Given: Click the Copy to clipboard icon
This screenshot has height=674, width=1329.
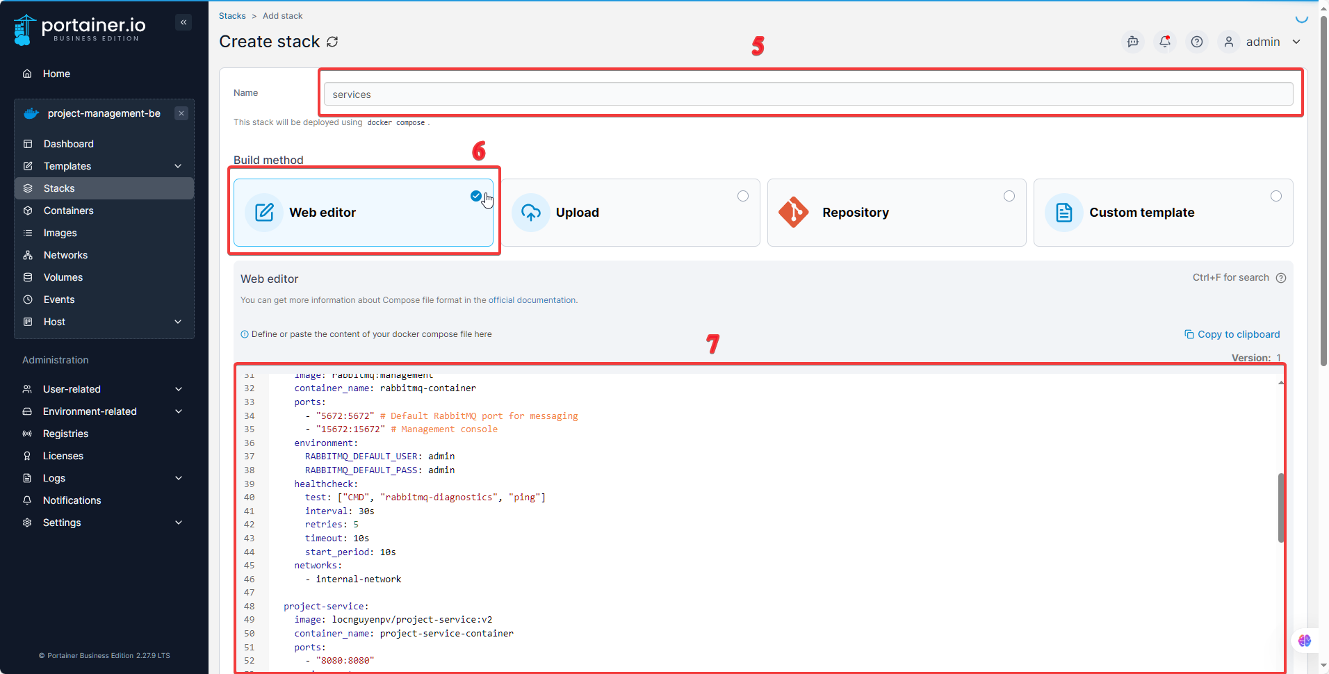Looking at the screenshot, I should point(1189,334).
